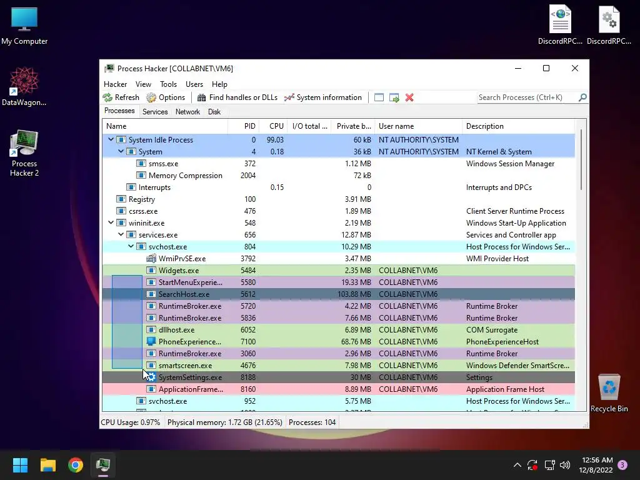Sort by Description column header
Image resolution: width=640 pixels, height=480 pixels.
(x=518, y=126)
